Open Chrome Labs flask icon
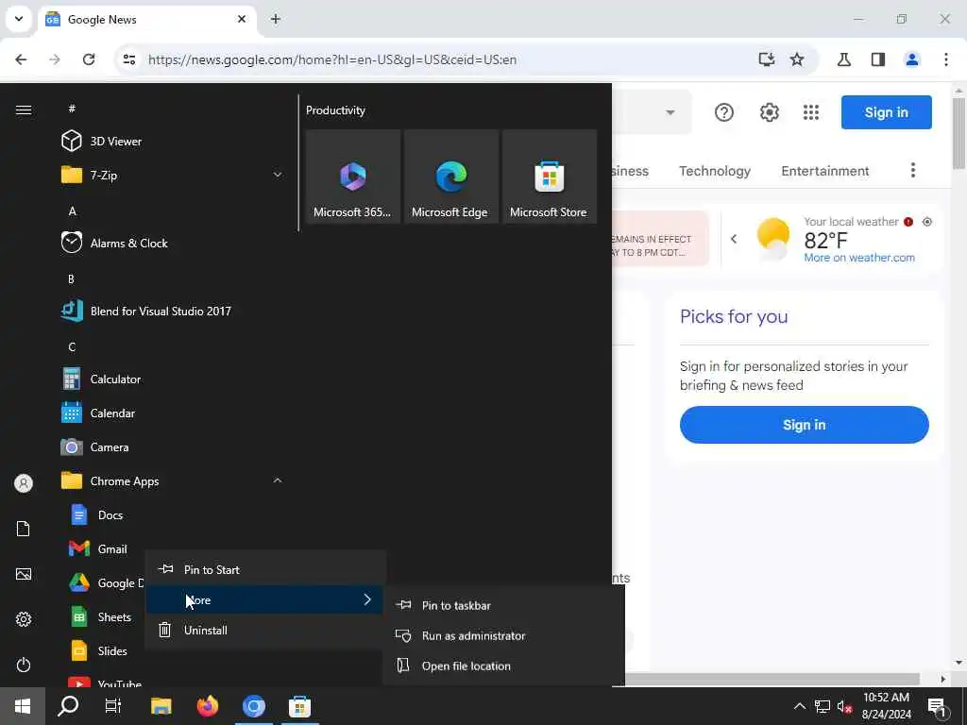Screen dimensions: 967x725 (843, 59)
